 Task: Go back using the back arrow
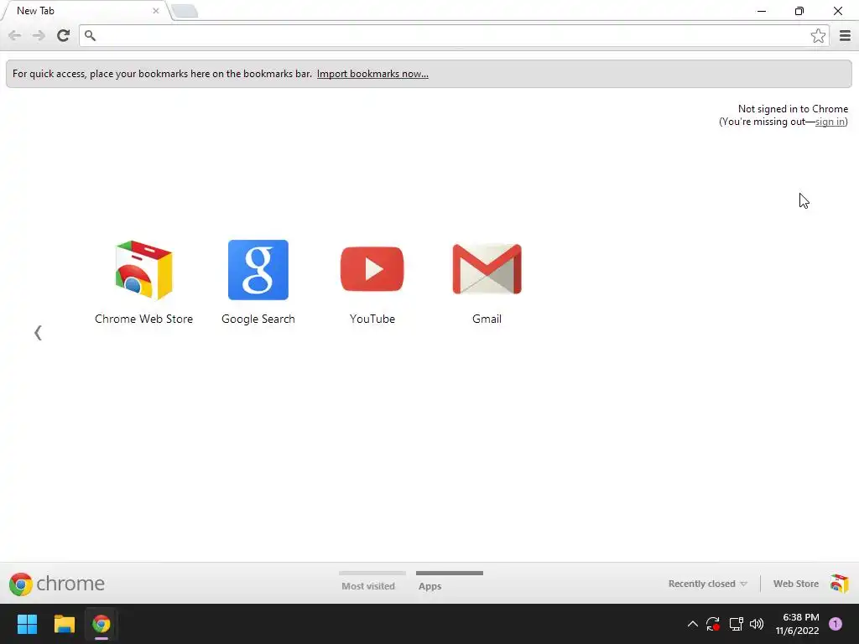point(15,35)
